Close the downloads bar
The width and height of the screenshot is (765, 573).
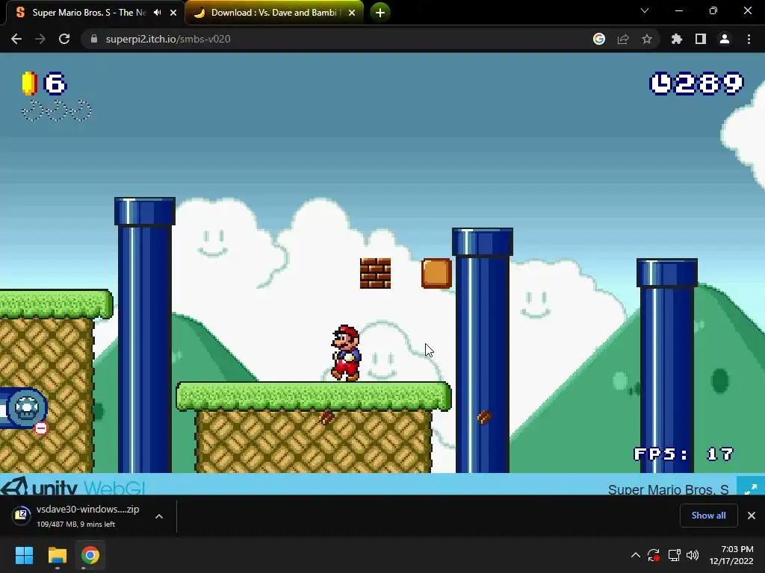(x=752, y=516)
